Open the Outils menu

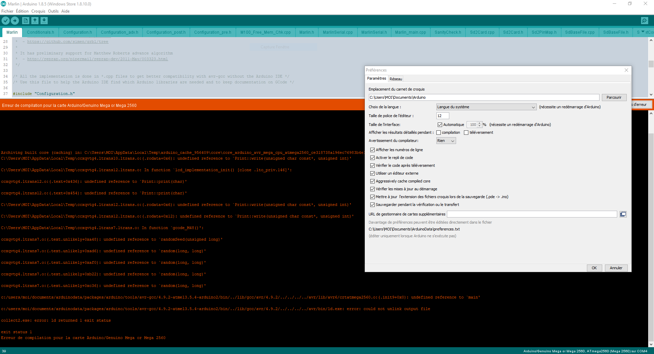pos(53,11)
